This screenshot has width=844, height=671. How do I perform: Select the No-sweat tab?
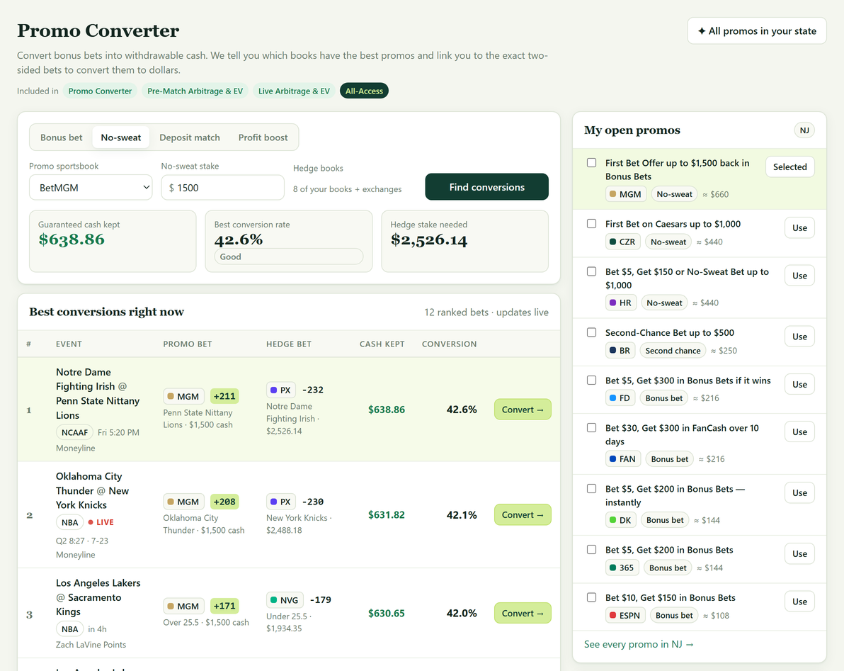(x=120, y=137)
